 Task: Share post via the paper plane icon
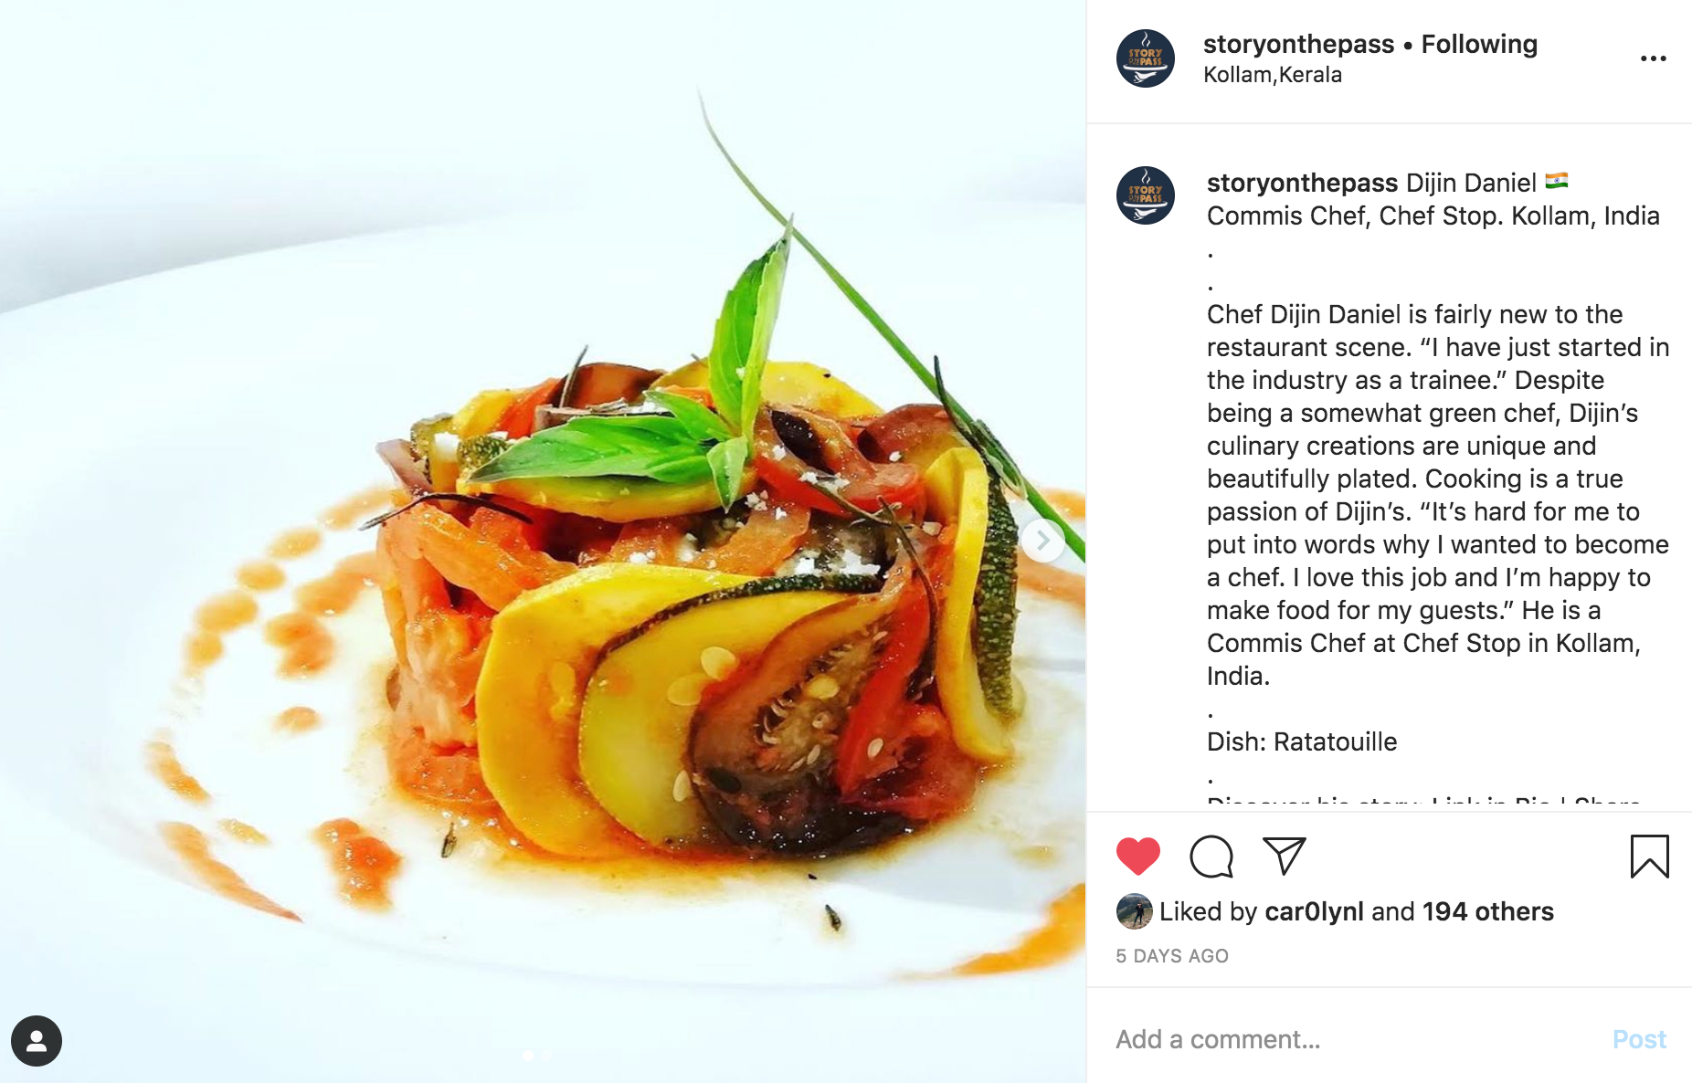point(1284,856)
